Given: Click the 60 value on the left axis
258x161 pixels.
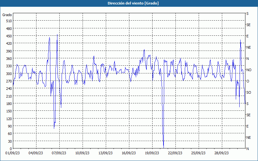Looking at the screenshot, I should (10, 134).
